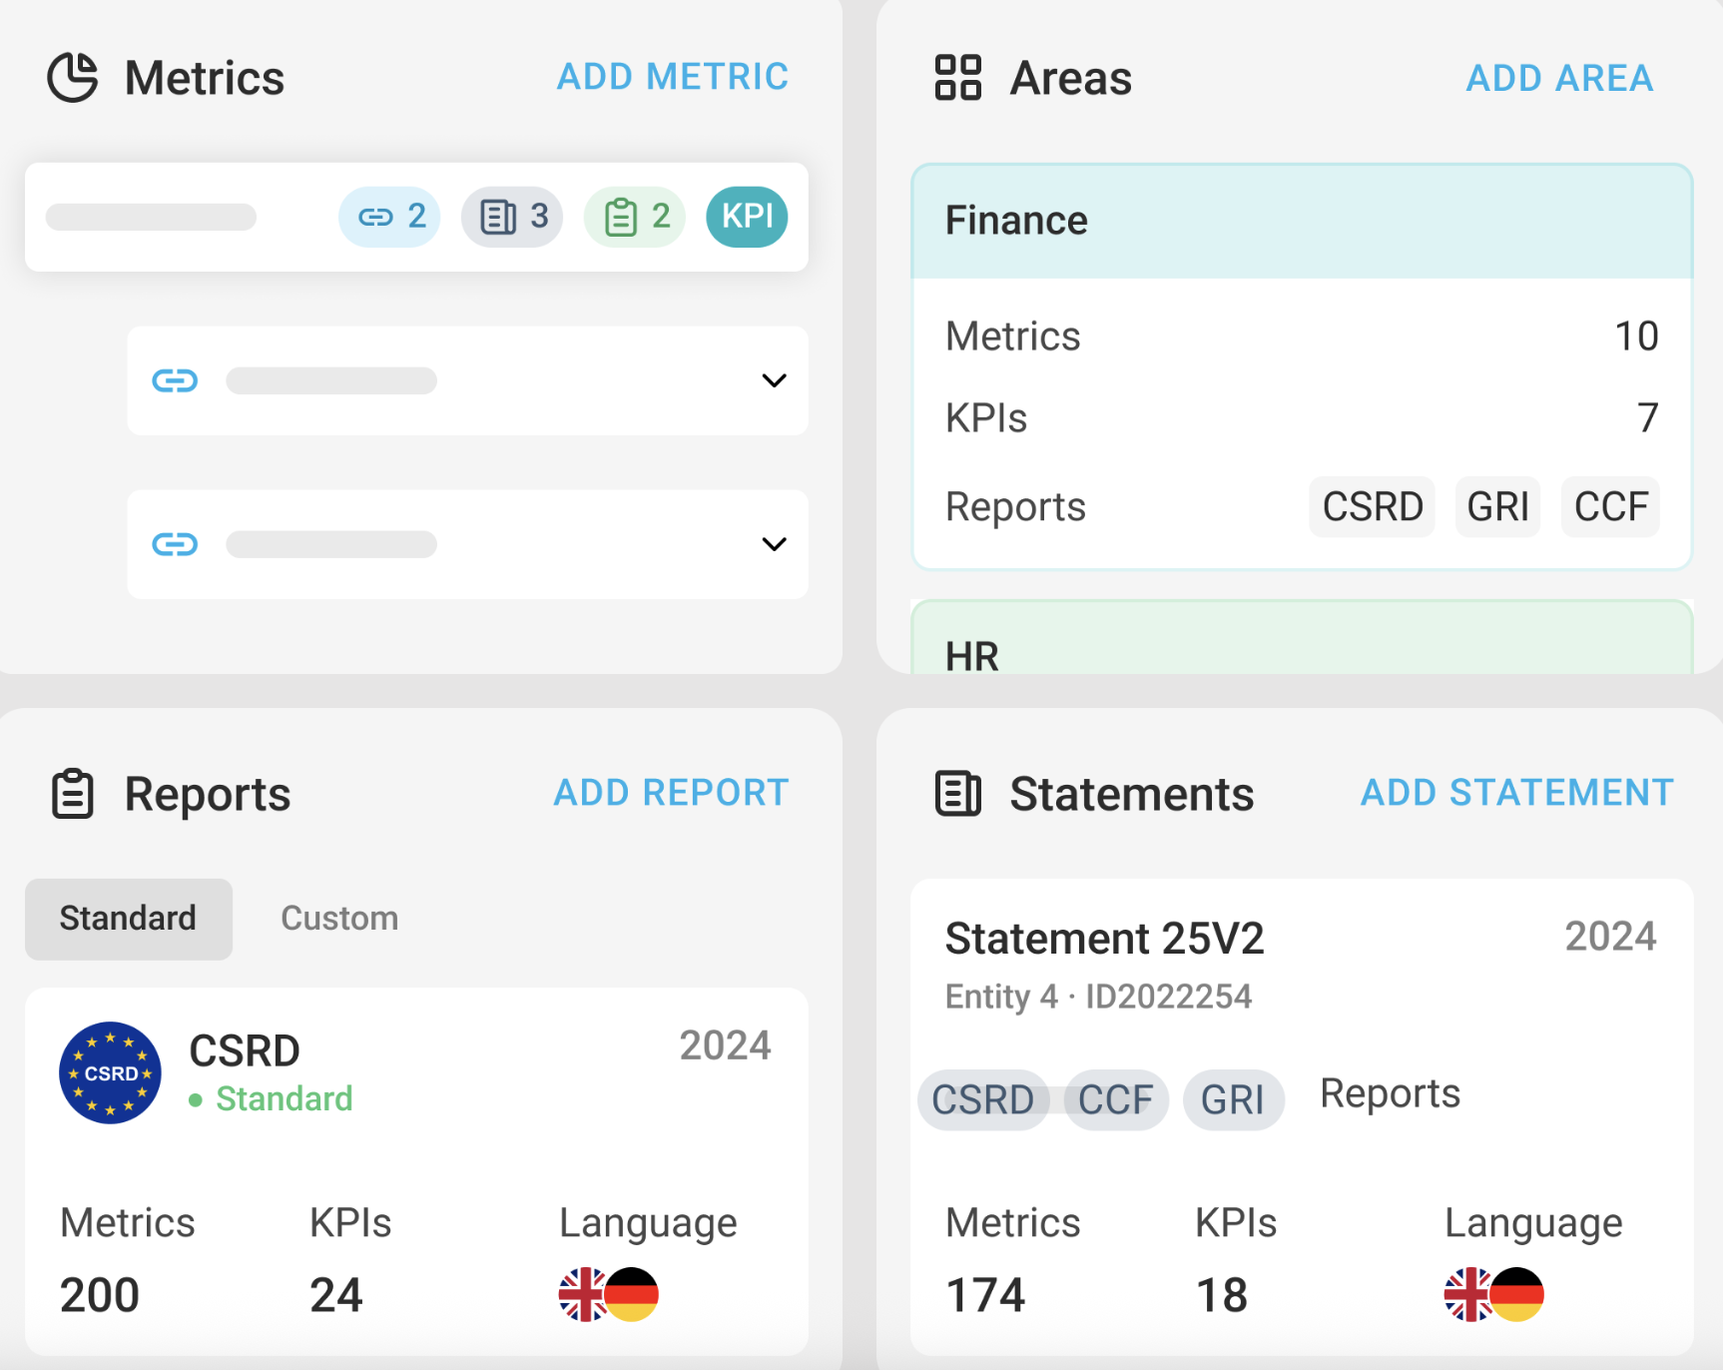Click ADD AREA
Image resolution: width=1723 pixels, height=1370 pixels.
point(1559,78)
